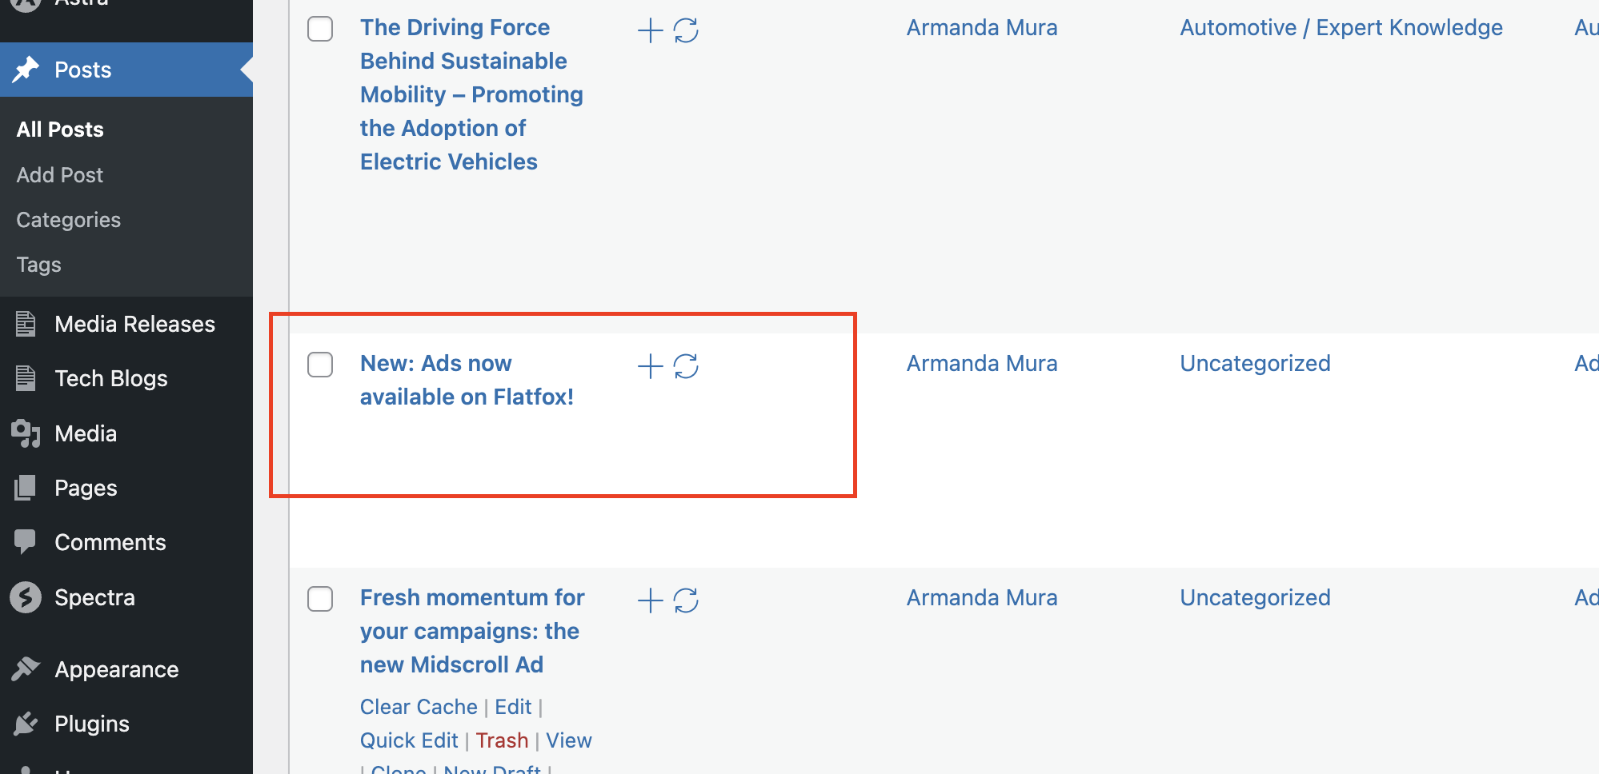Viewport: 1599px width, 774px height.
Task: Click the plus icon beside the Driving Force post
Action: (650, 31)
